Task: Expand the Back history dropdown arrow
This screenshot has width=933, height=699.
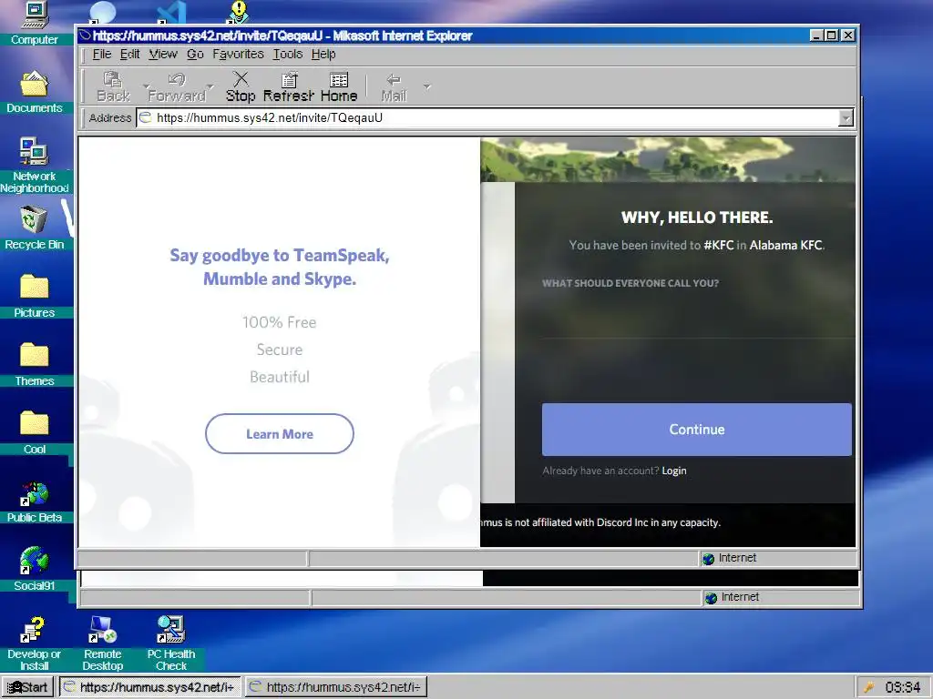Action: coord(147,86)
